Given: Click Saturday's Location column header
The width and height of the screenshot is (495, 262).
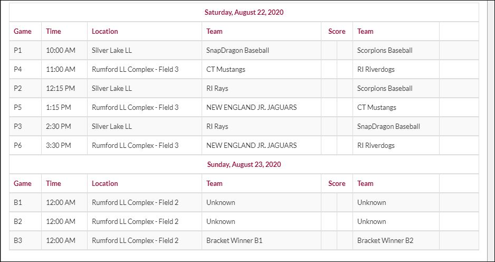Looking at the screenshot, I should click(104, 31).
